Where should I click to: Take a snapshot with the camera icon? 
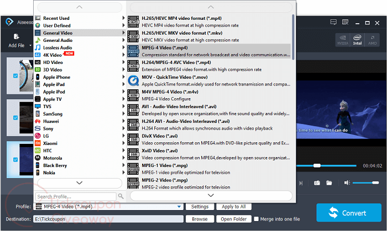tap(317, 183)
